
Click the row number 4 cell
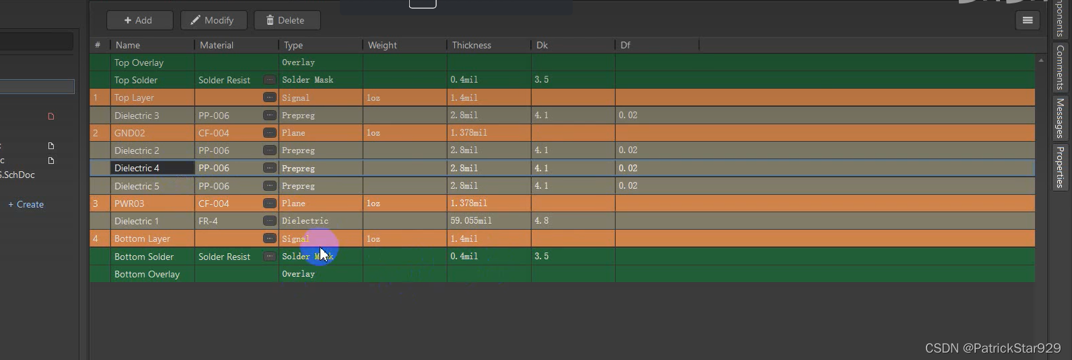click(x=100, y=238)
